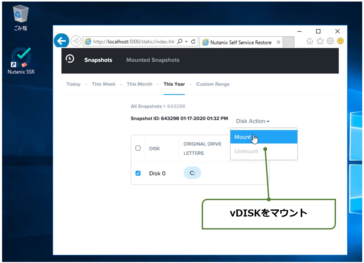The height and width of the screenshot is (263, 364).
Task: Filter snapshots by This Week
Action: [104, 84]
